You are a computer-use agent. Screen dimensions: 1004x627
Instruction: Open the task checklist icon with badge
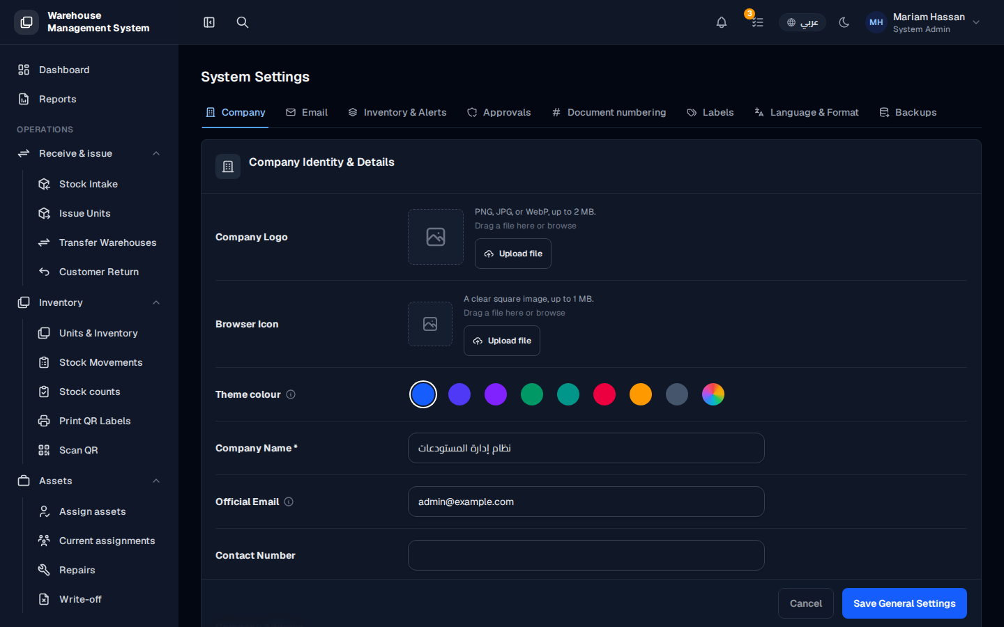coord(757,22)
